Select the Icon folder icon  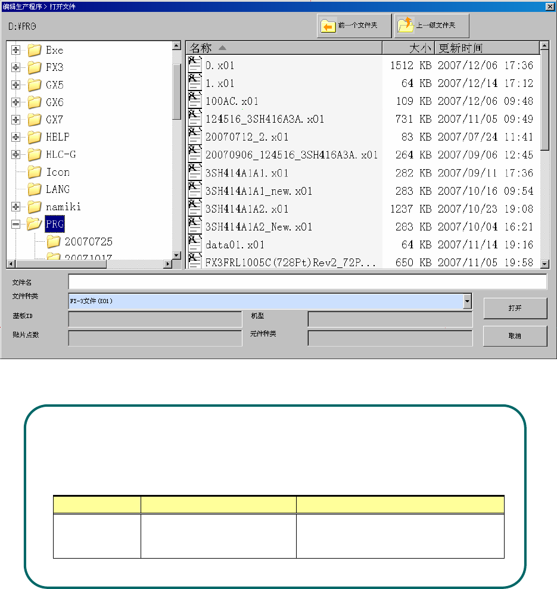coord(34,172)
